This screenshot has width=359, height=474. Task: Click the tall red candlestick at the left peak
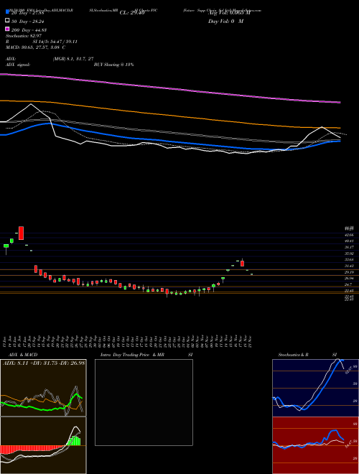21,233
